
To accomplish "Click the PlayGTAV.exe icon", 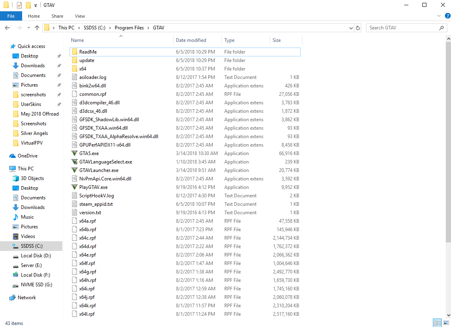I will (x=74, y=187).
